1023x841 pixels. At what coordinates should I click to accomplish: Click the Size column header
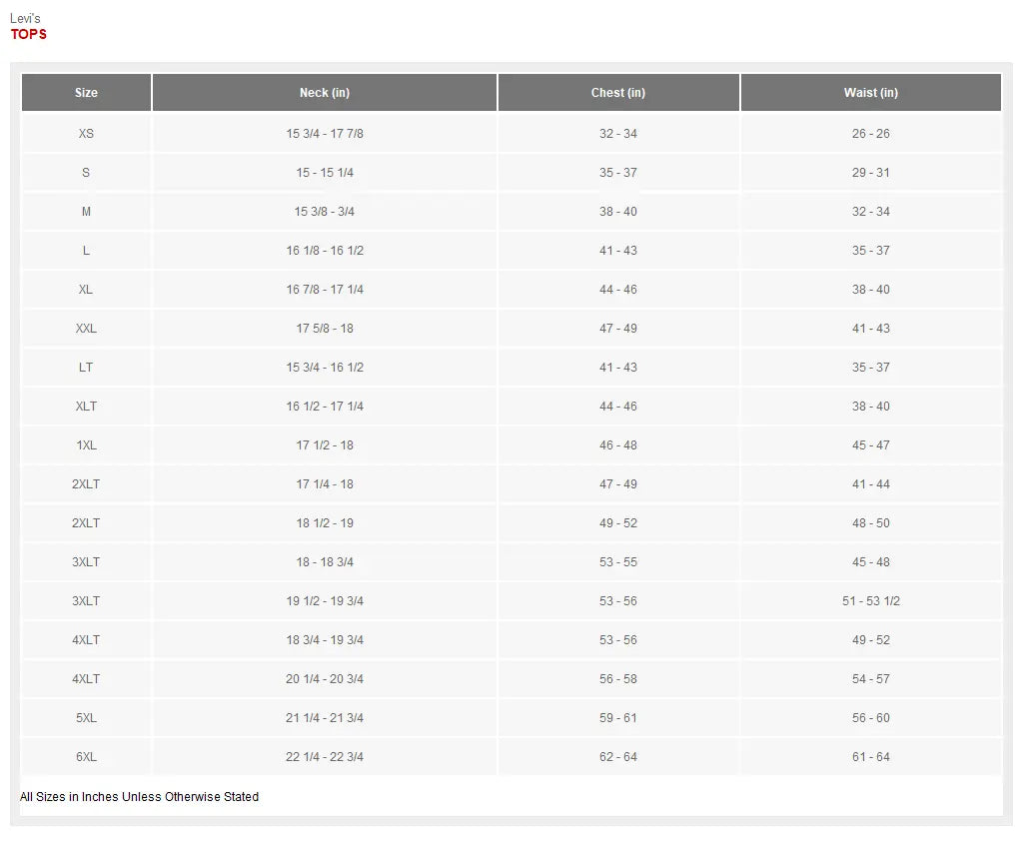point(86,93)
